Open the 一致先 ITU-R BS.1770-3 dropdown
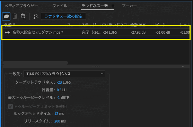 (64, 74)
